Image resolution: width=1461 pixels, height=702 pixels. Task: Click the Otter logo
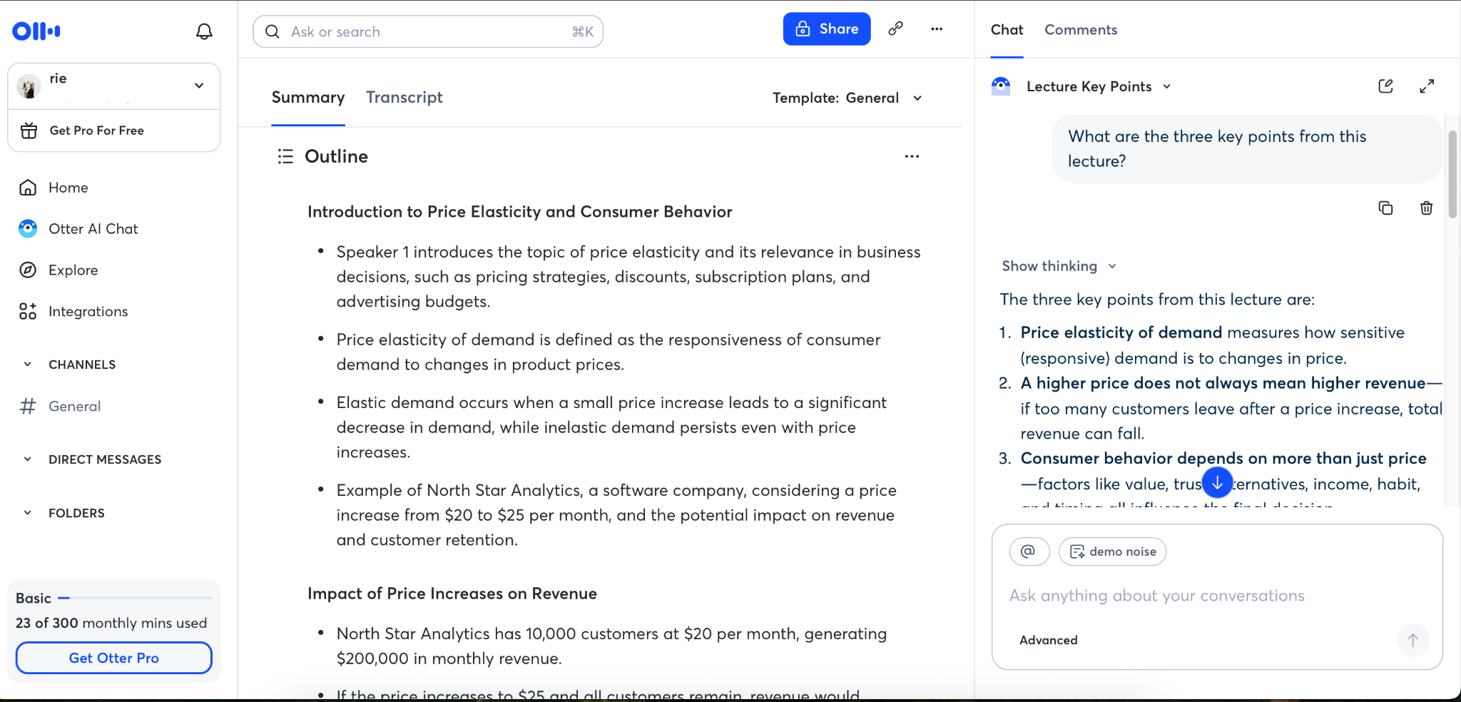pos(36,31)
